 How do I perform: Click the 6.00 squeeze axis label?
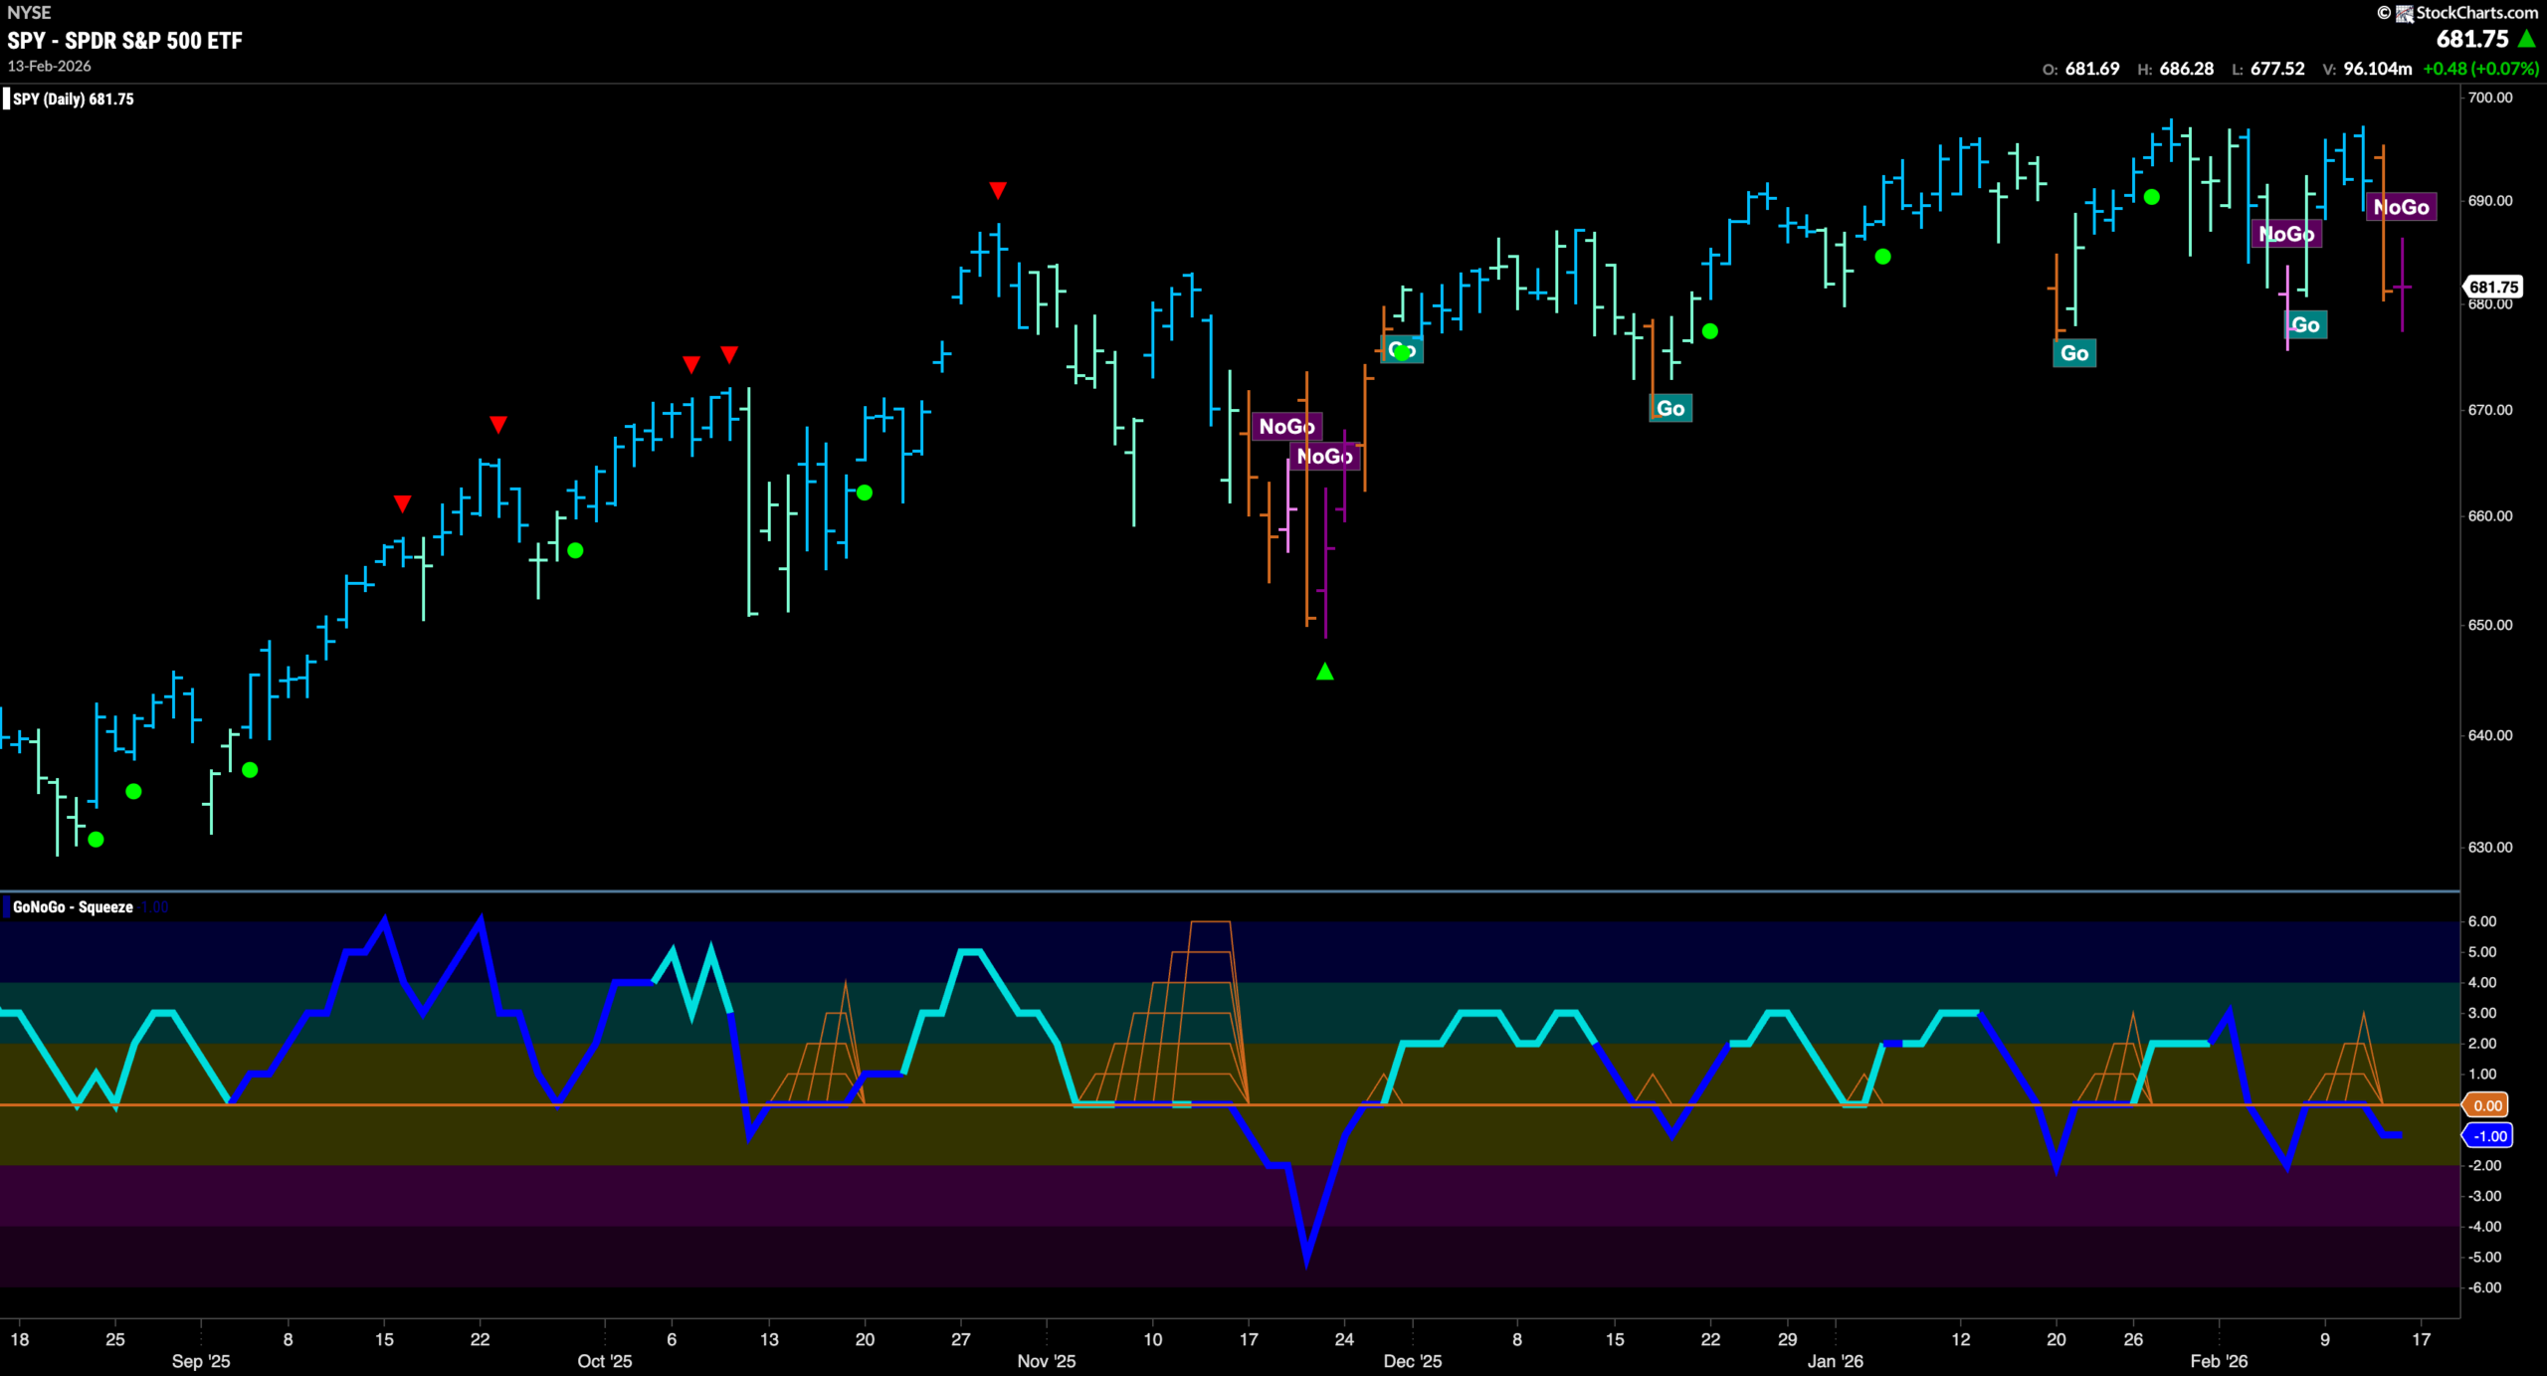(x=2483, y=921)
